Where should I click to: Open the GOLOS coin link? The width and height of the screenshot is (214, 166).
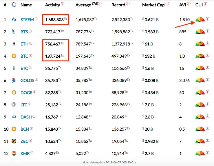click(x=28, y=81)
